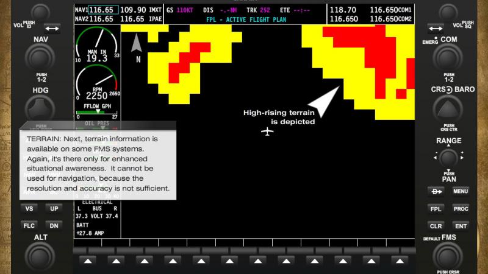Click the CRS BARO knob
The height and width of the screenshot is (274, 488).
coord(448,109)
